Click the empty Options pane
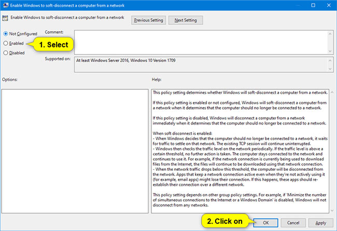This screenshot has width=337, height=231. (75, 151)
